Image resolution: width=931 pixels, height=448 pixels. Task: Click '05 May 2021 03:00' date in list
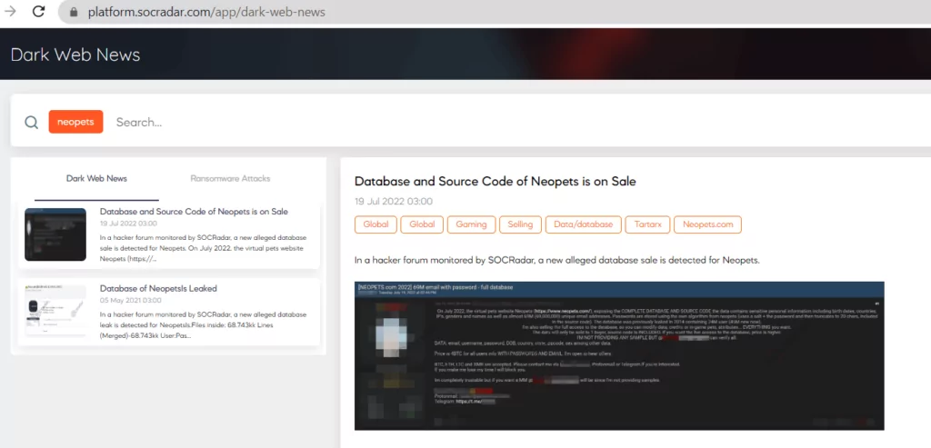tap(129, 301)
